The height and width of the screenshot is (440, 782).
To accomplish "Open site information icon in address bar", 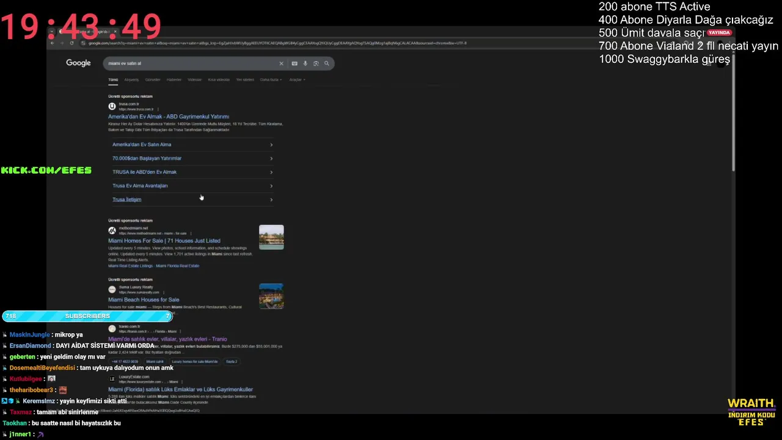I will click(83, 43).
